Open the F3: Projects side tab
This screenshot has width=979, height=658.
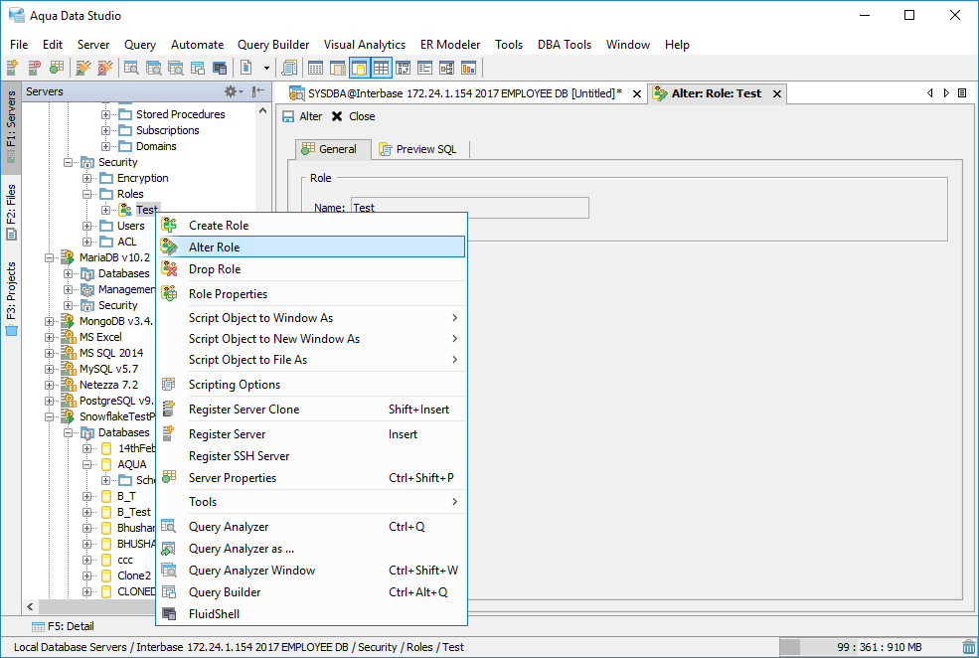tap(11, 299)
